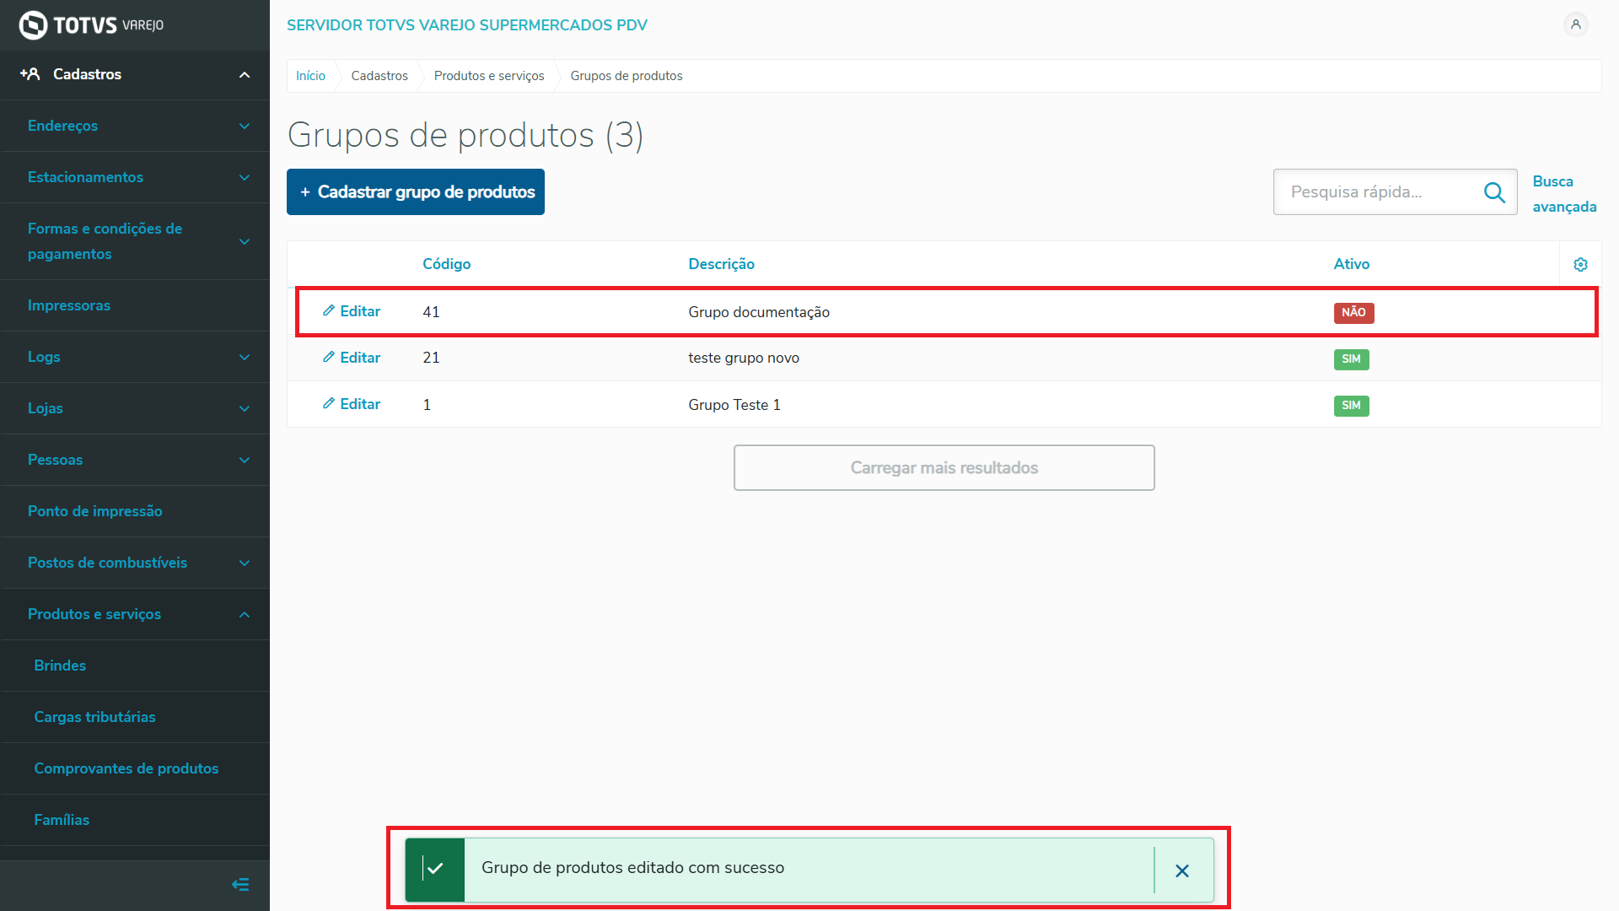Viewport: 1619px width, 911px height.
Task: Go to Início breadcrumb
Action: point(310,76)
